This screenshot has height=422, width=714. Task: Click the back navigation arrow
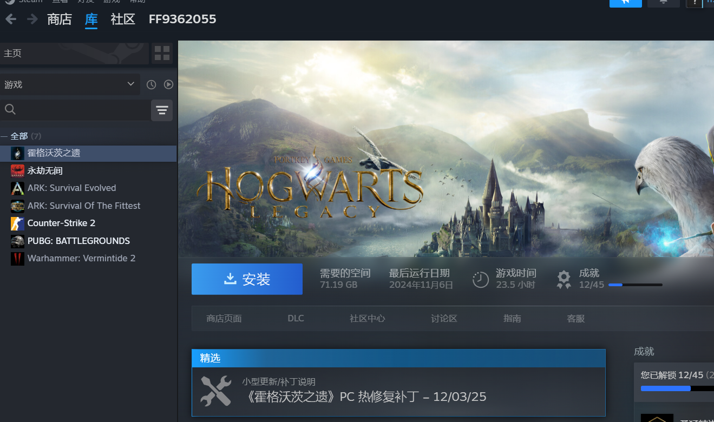tap(11, 19)
